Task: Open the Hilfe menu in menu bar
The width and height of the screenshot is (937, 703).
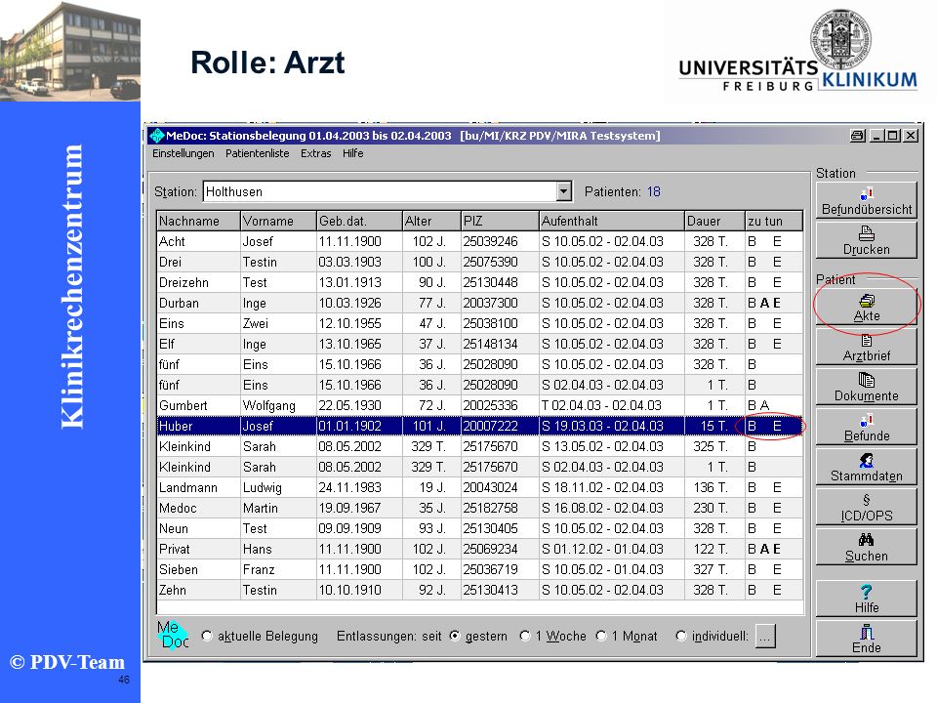Action: click(352, 153)
